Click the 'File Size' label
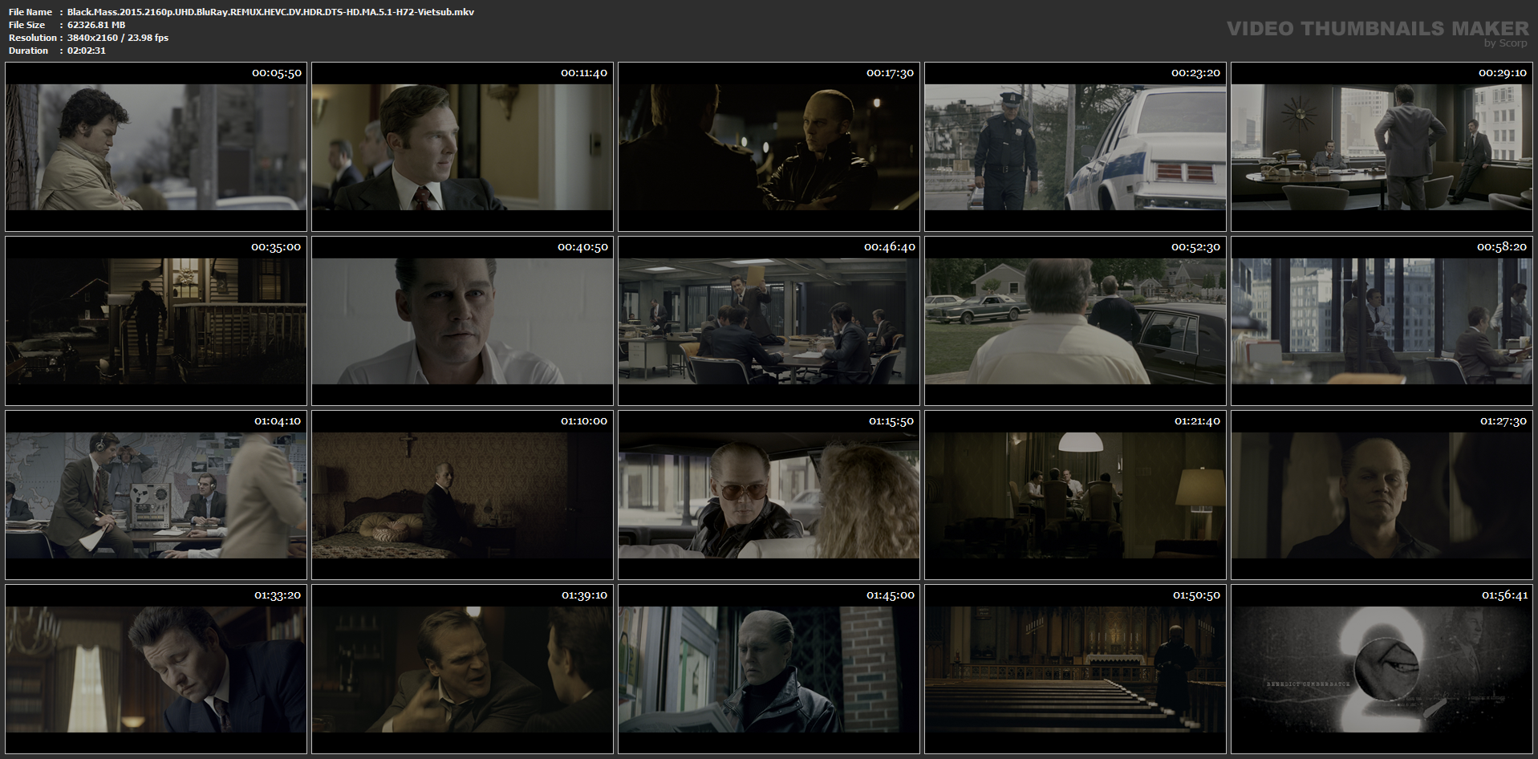1538x759 pixels. 26,25
